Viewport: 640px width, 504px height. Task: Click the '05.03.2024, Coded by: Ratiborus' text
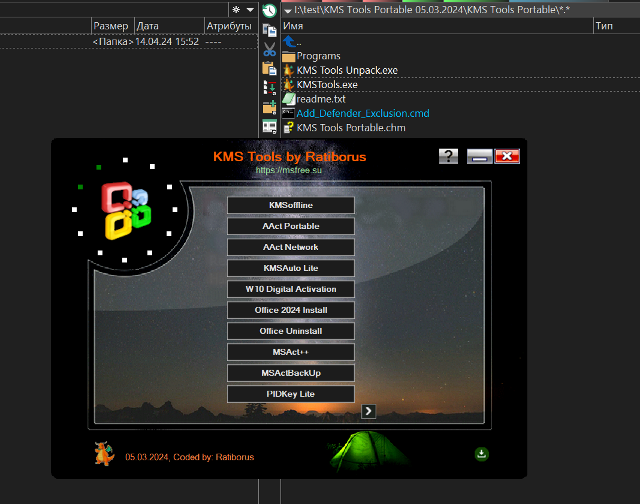pos(189,457)
